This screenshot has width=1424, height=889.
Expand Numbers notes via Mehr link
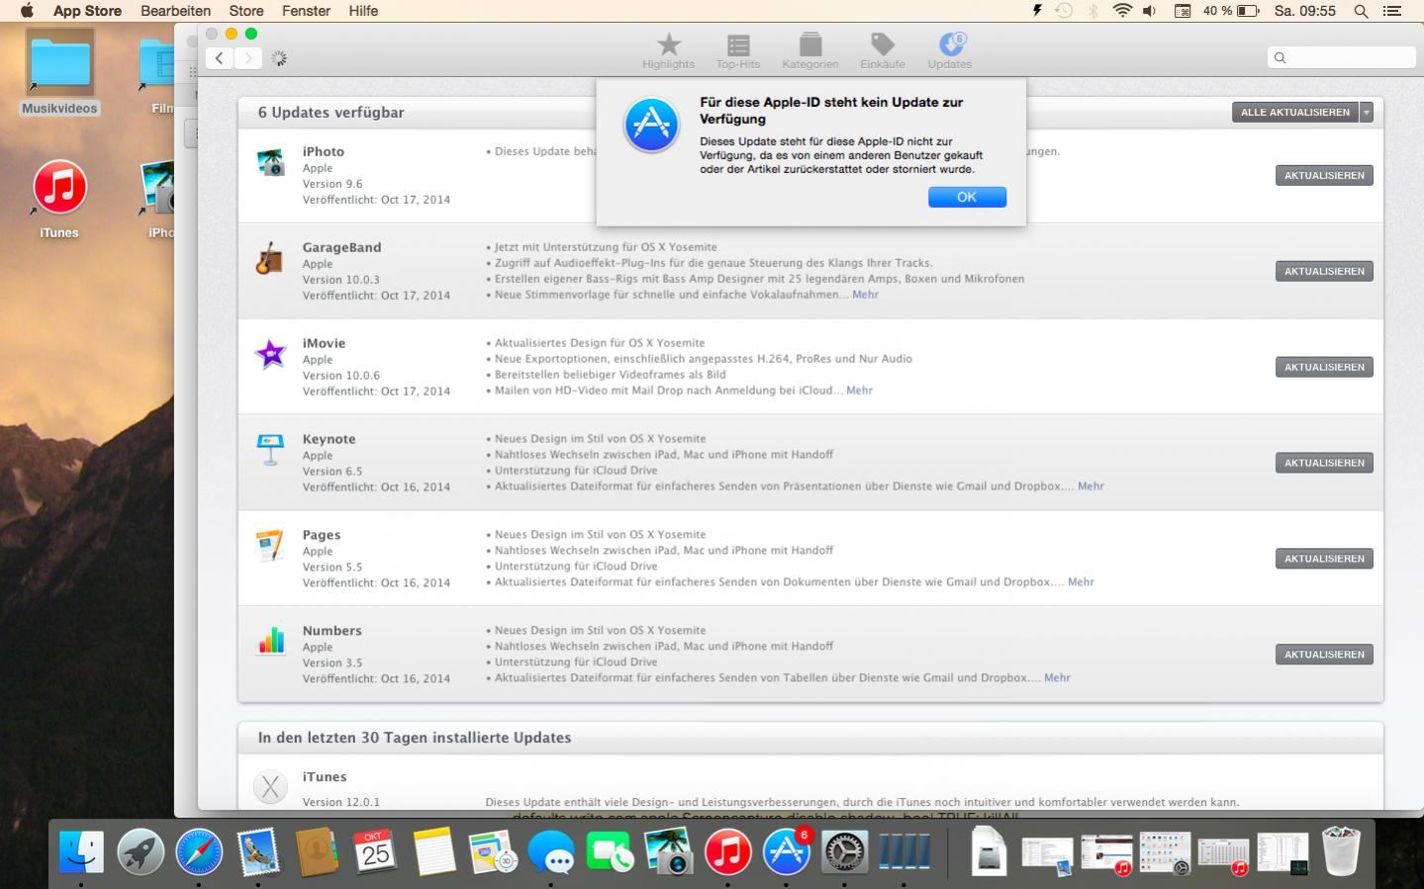pos(1057,678)
